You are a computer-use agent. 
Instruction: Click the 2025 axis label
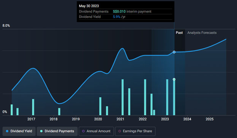coord(210,119)
